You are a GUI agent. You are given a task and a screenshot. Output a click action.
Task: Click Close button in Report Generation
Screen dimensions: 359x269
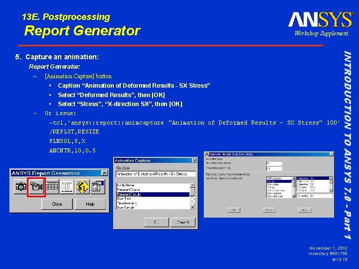(x=57, y=204)
